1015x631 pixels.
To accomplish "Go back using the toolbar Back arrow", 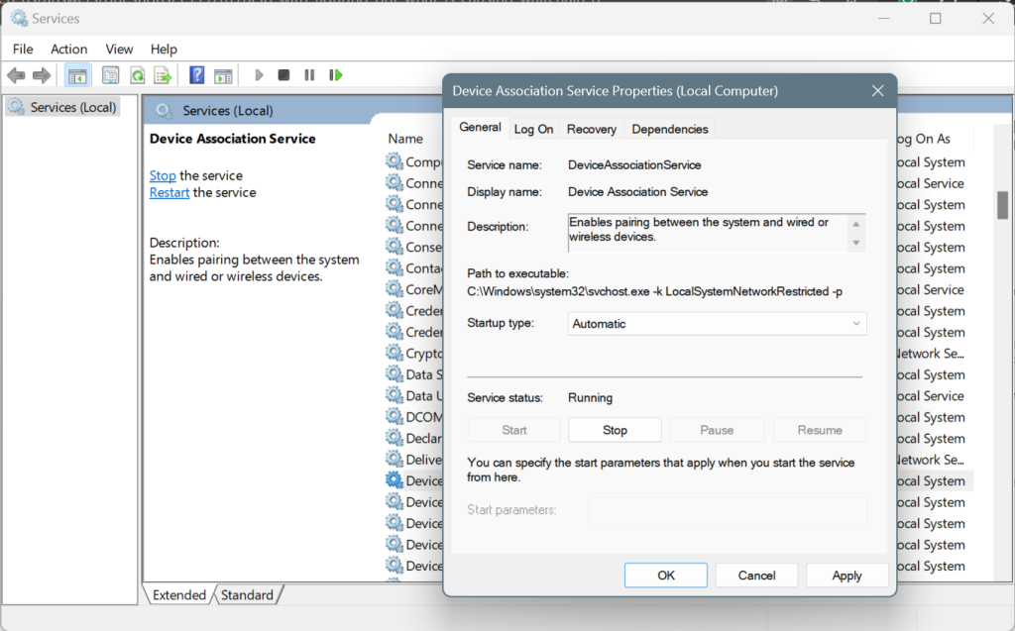I will (x=16, y=75).
